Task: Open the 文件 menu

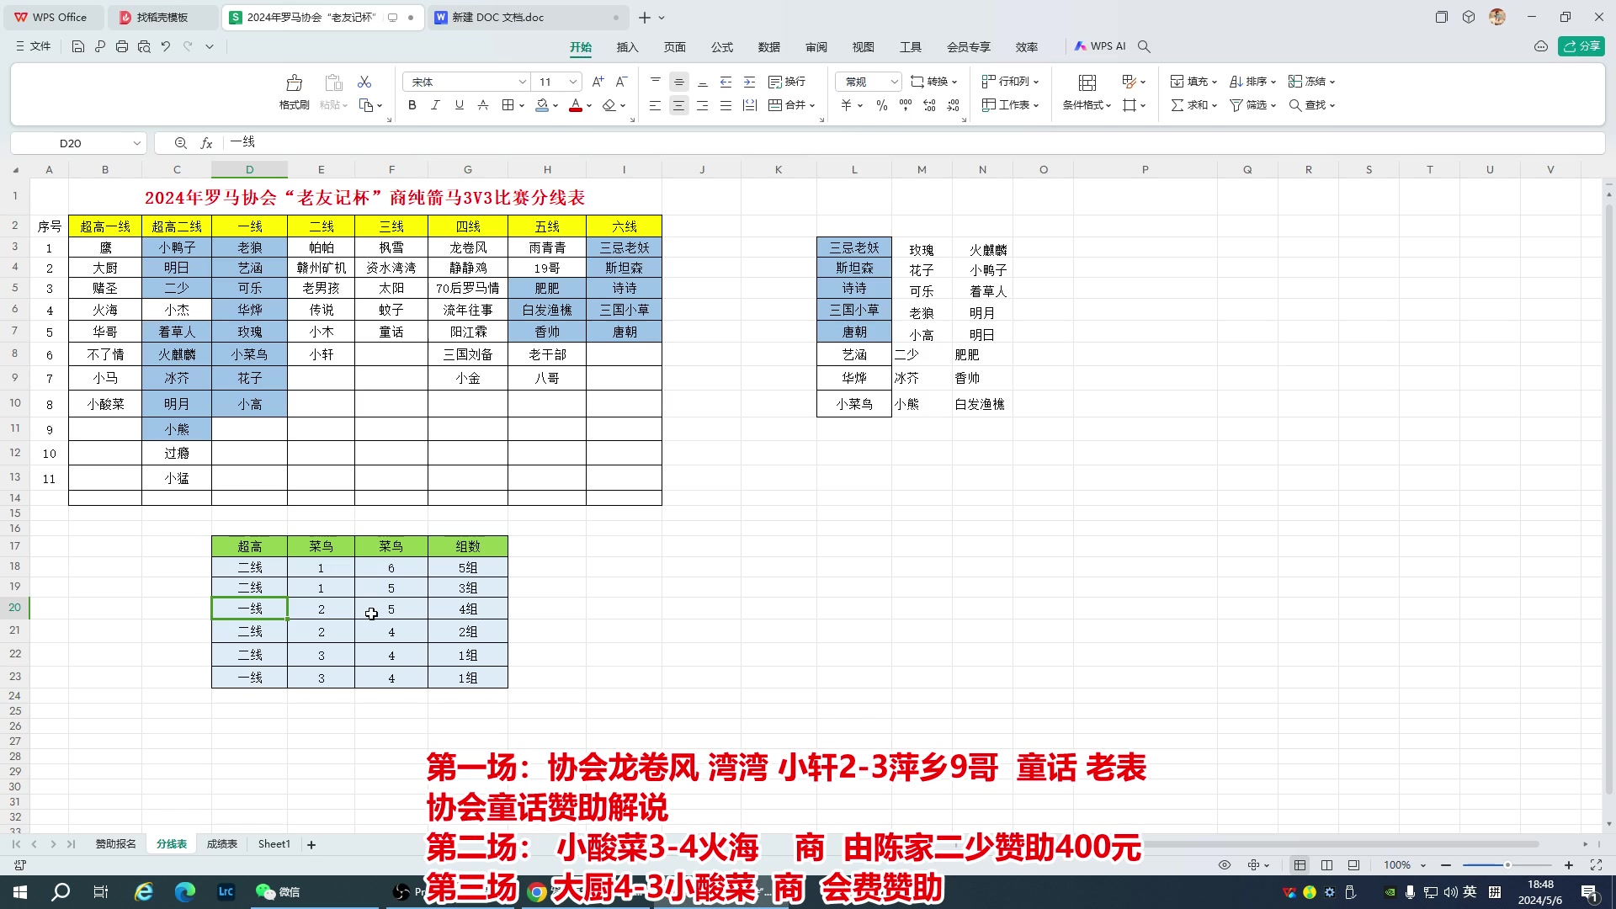Action: (34, 46)
